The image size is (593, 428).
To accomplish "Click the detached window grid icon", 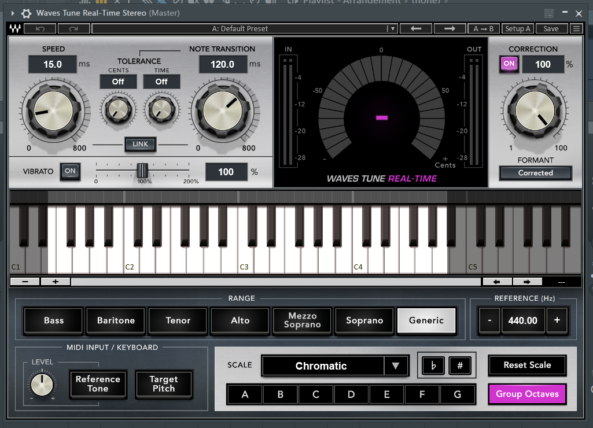I will point(549,14).
